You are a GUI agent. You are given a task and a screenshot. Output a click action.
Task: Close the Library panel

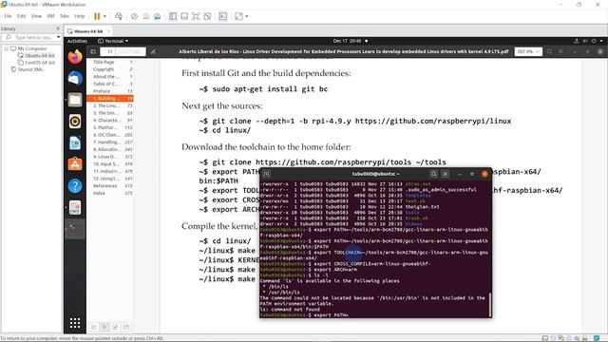pyautogui.click(x=58, y=28)
